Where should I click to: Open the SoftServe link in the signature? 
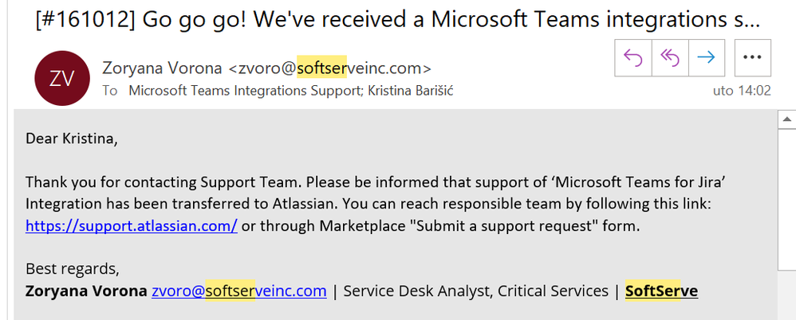click(661, 291)
